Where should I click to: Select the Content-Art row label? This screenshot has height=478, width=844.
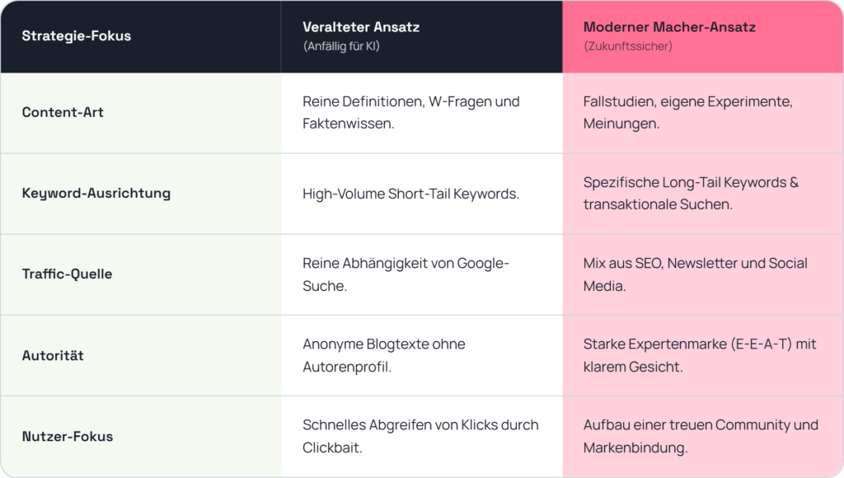click(63, 113)
